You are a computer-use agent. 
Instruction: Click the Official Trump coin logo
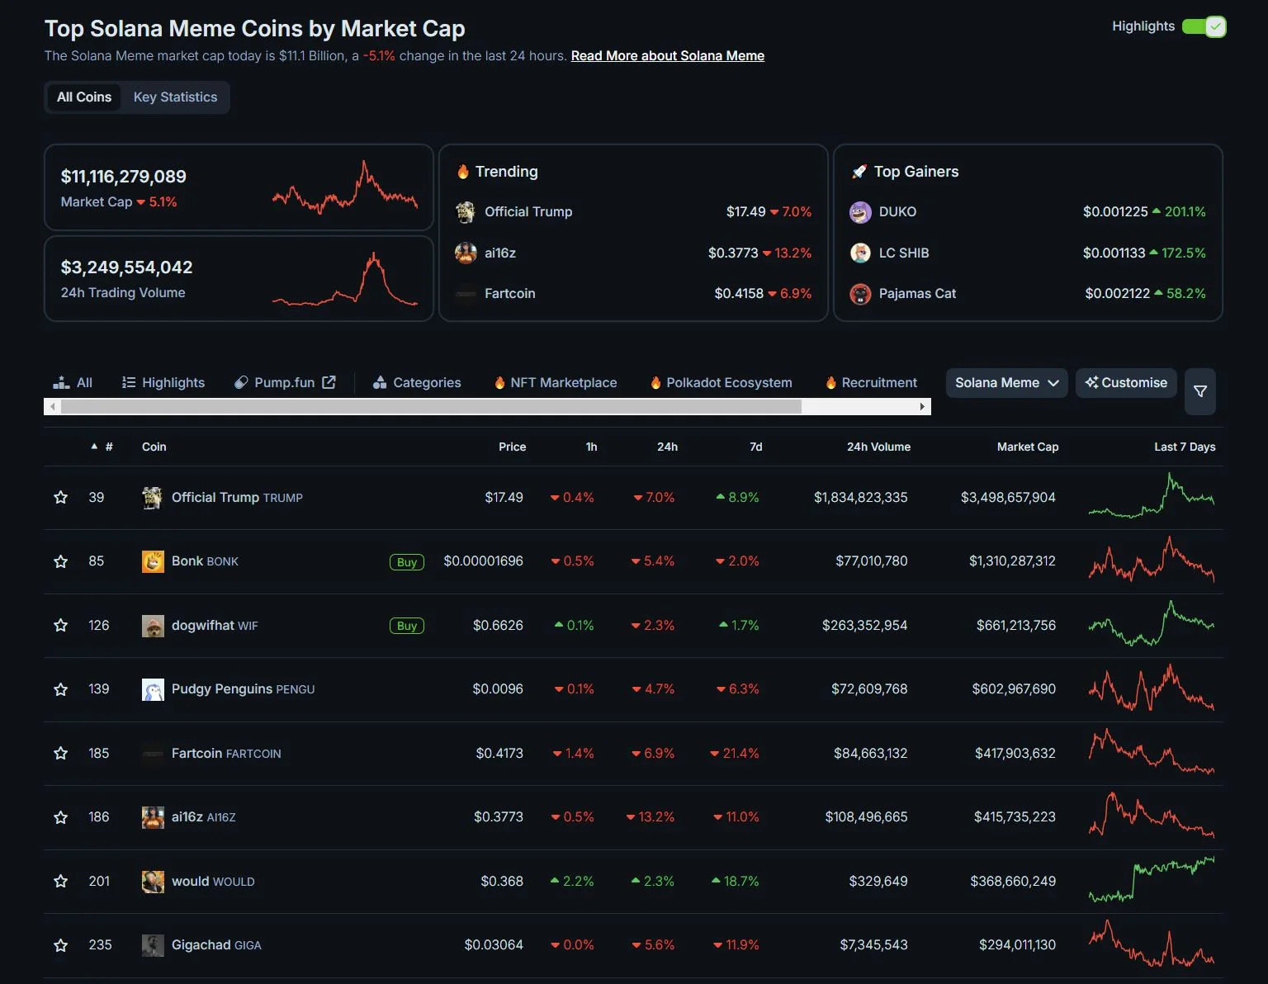(152, 497)
